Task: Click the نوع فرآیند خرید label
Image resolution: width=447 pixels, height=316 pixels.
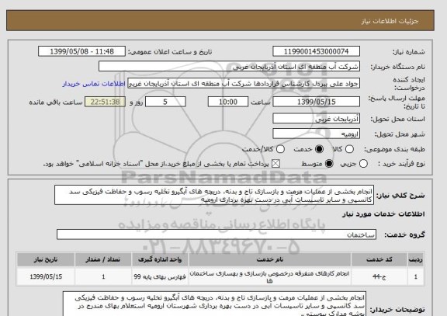Action: [401, 164]
